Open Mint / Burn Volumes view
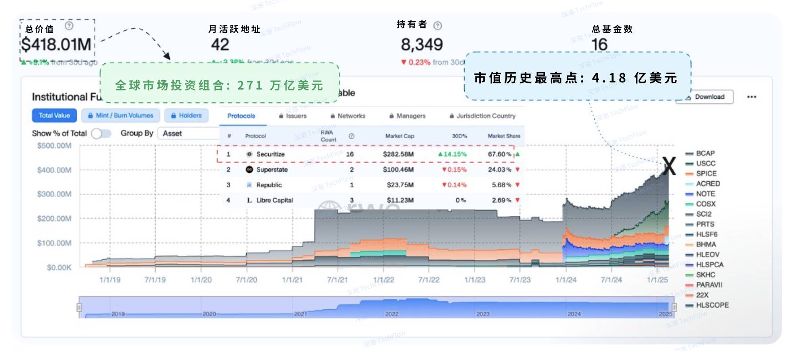This screenshot has width=792, height=351. [120, 115]
